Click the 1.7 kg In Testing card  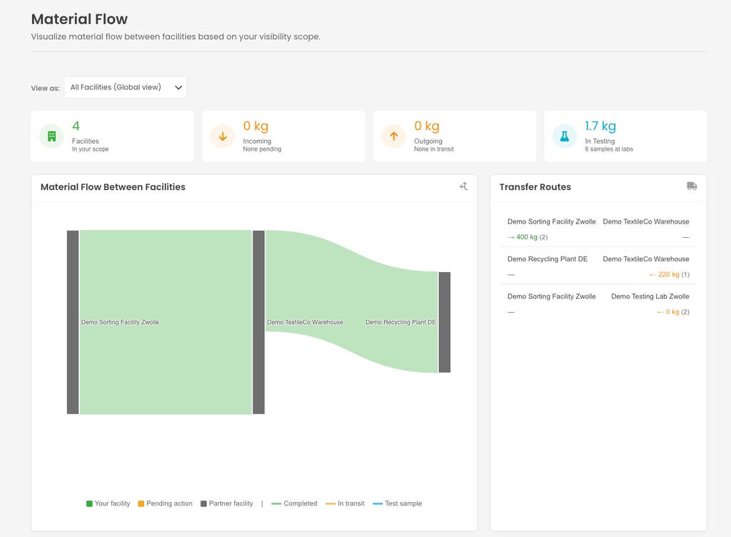click(x=625, y=136)
